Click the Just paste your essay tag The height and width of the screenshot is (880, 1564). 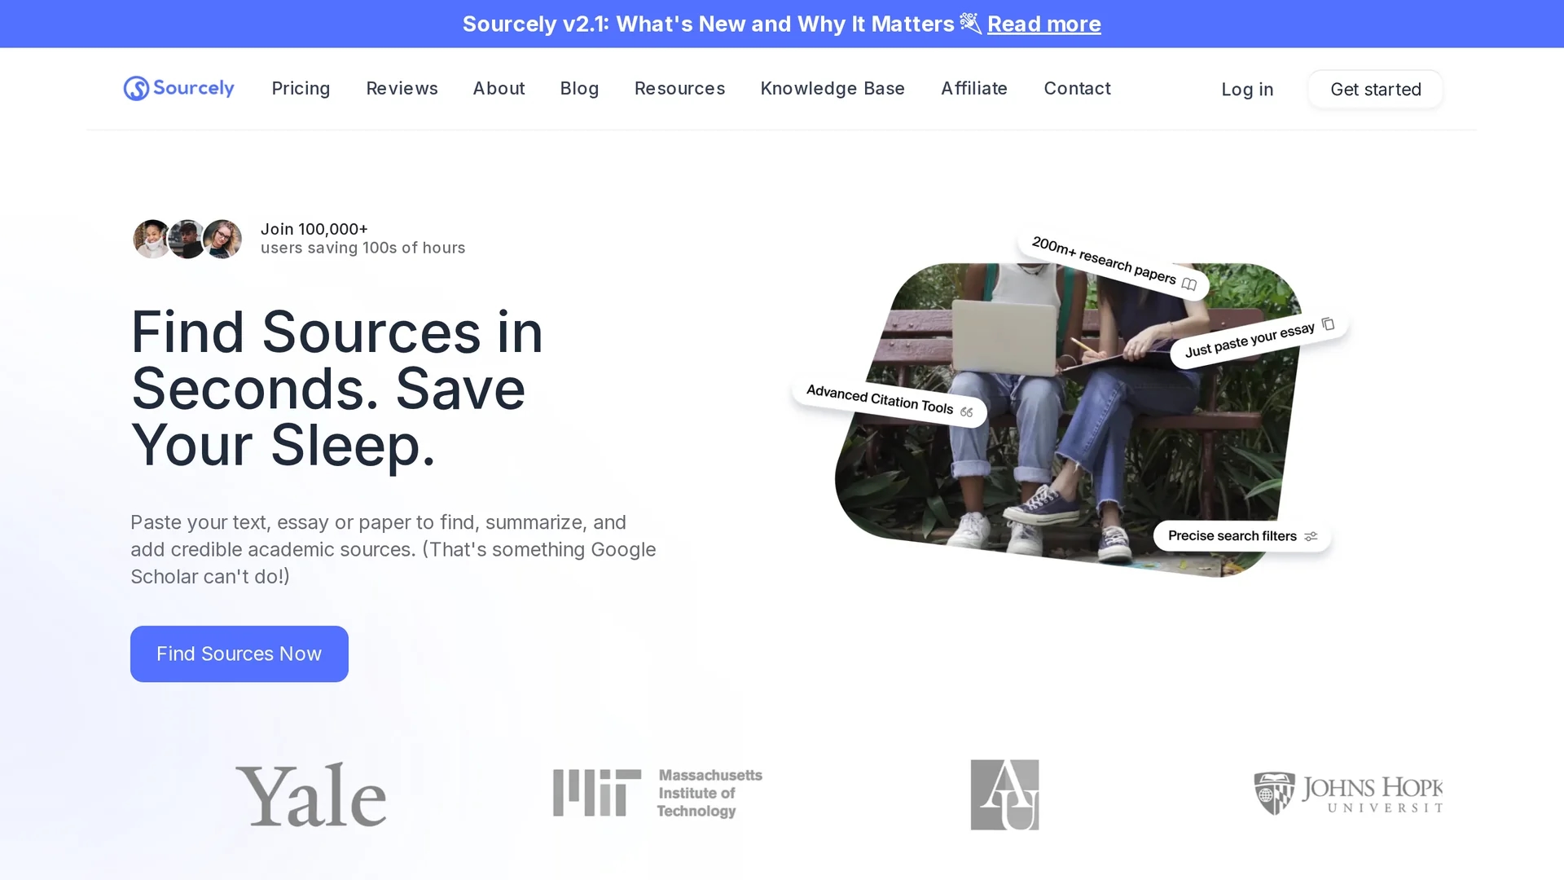tap(1260, 338)
